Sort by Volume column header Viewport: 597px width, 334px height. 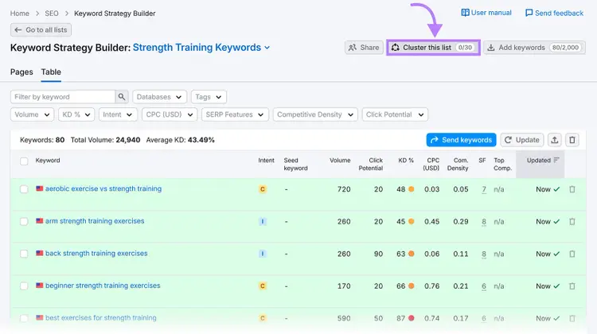point(340,161)
